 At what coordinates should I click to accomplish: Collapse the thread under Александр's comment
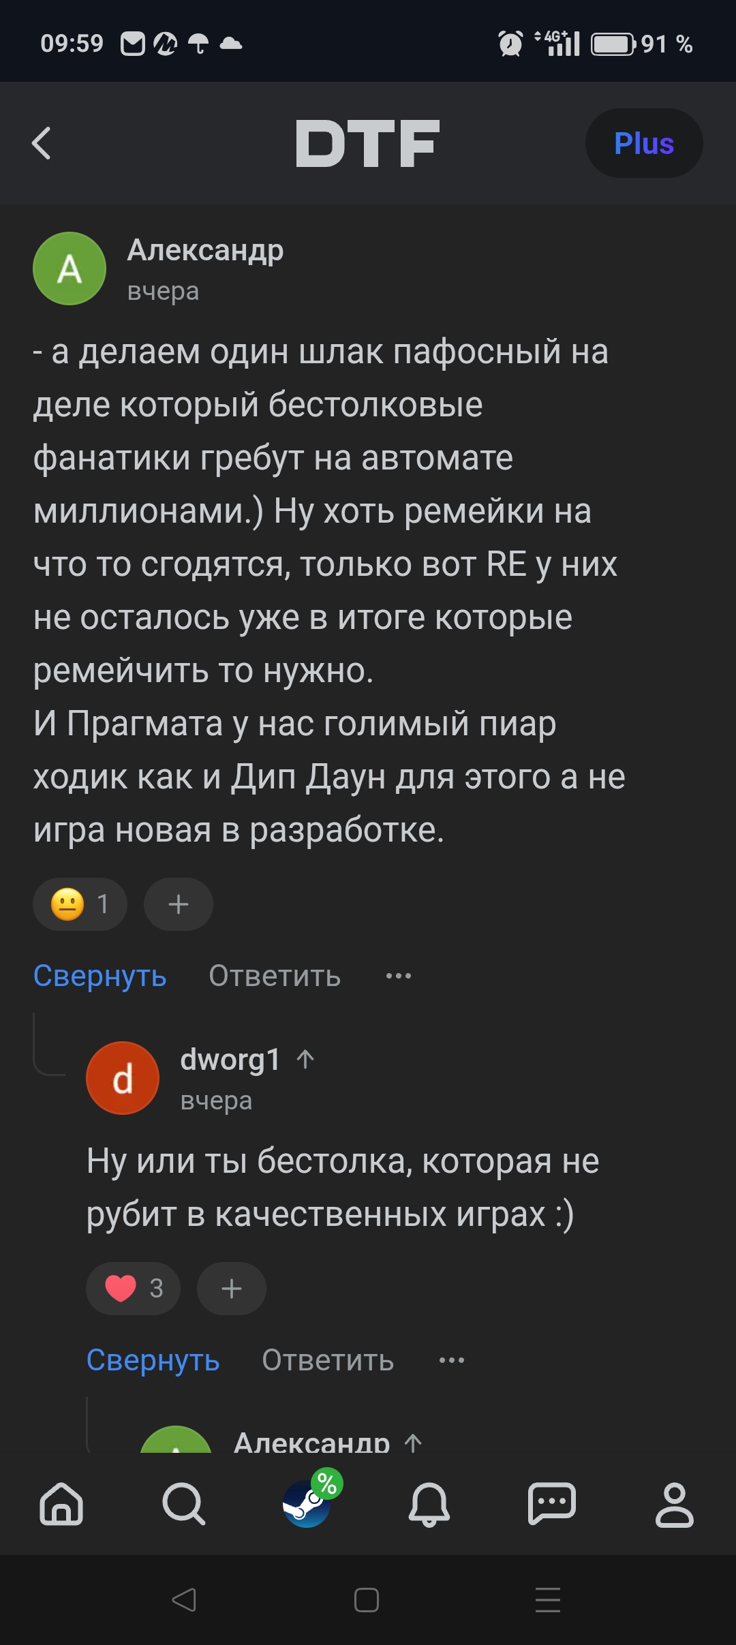click(100, 976)
